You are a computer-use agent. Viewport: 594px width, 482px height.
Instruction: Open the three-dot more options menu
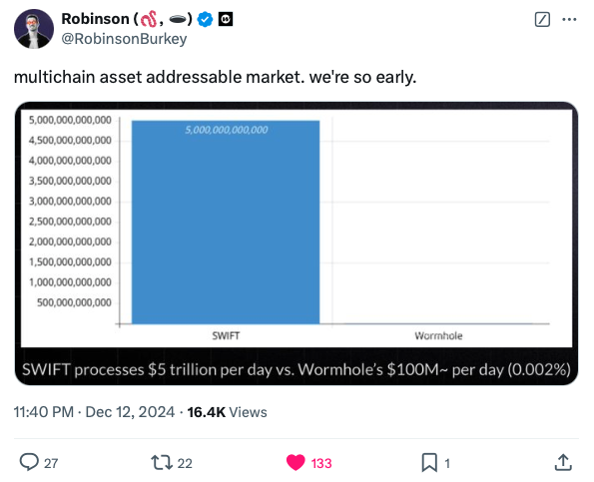coord(569,19)
